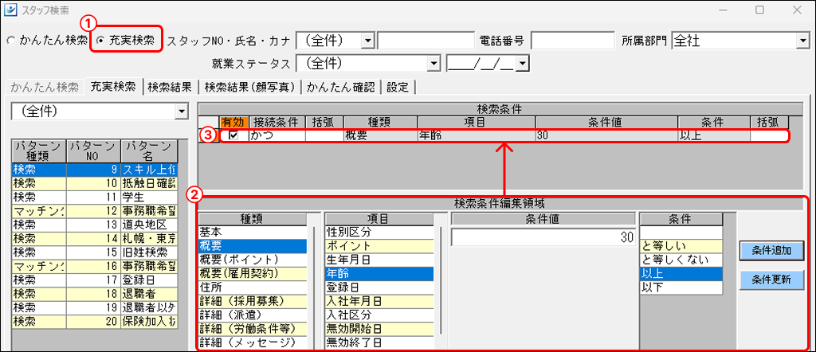Select 詳細(労働条件等) in the 種類 list
This screenshot has height=352, width=816.
click(x=253, y=329)
